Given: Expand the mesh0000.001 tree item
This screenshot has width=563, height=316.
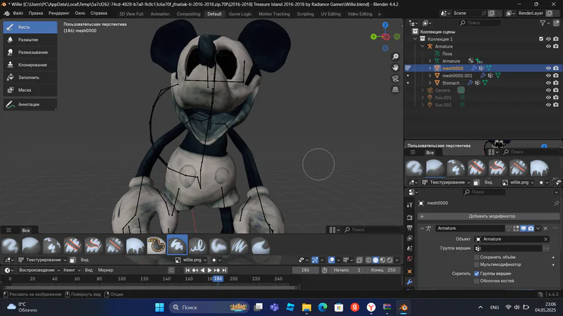Looking at the screenshot, I should pos(430,76).
